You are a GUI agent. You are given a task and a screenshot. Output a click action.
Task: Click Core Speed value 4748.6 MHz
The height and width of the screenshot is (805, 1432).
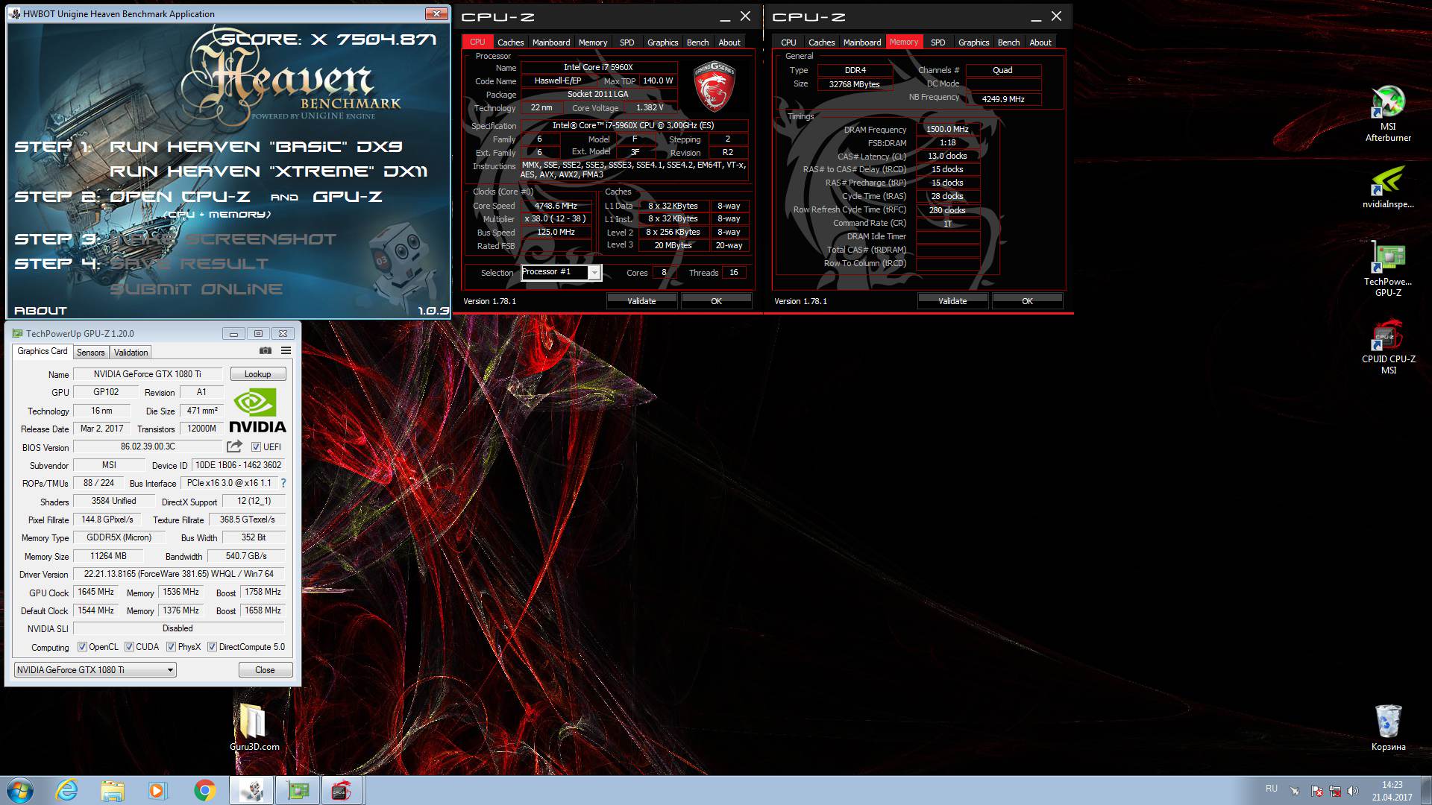[556, 206]
